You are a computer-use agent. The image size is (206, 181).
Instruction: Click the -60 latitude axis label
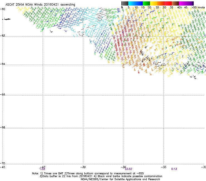tap(3, 9)
